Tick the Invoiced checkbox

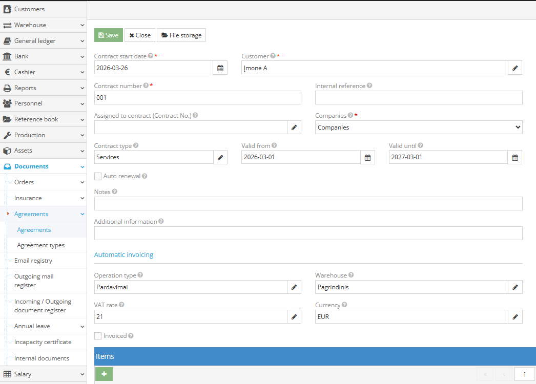98,336
